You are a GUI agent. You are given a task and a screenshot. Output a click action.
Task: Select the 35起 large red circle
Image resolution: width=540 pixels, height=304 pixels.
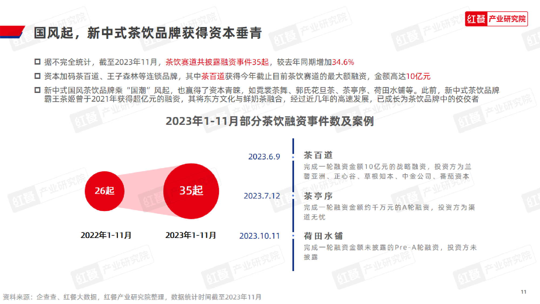point(191,191)
